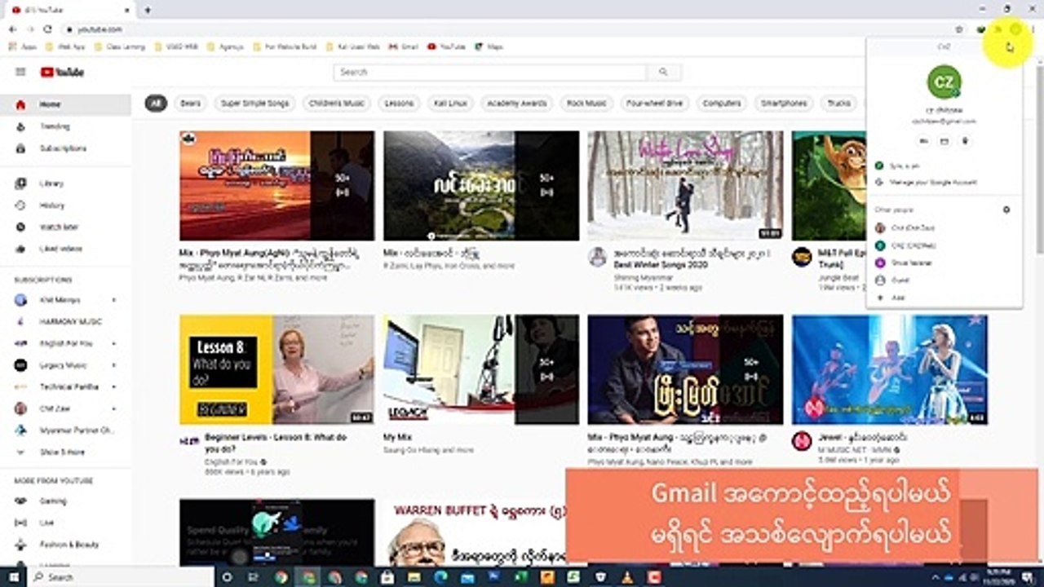Open manage people gear icon in the profile popup
1044x587 pixels.
tap(1006, 210)
